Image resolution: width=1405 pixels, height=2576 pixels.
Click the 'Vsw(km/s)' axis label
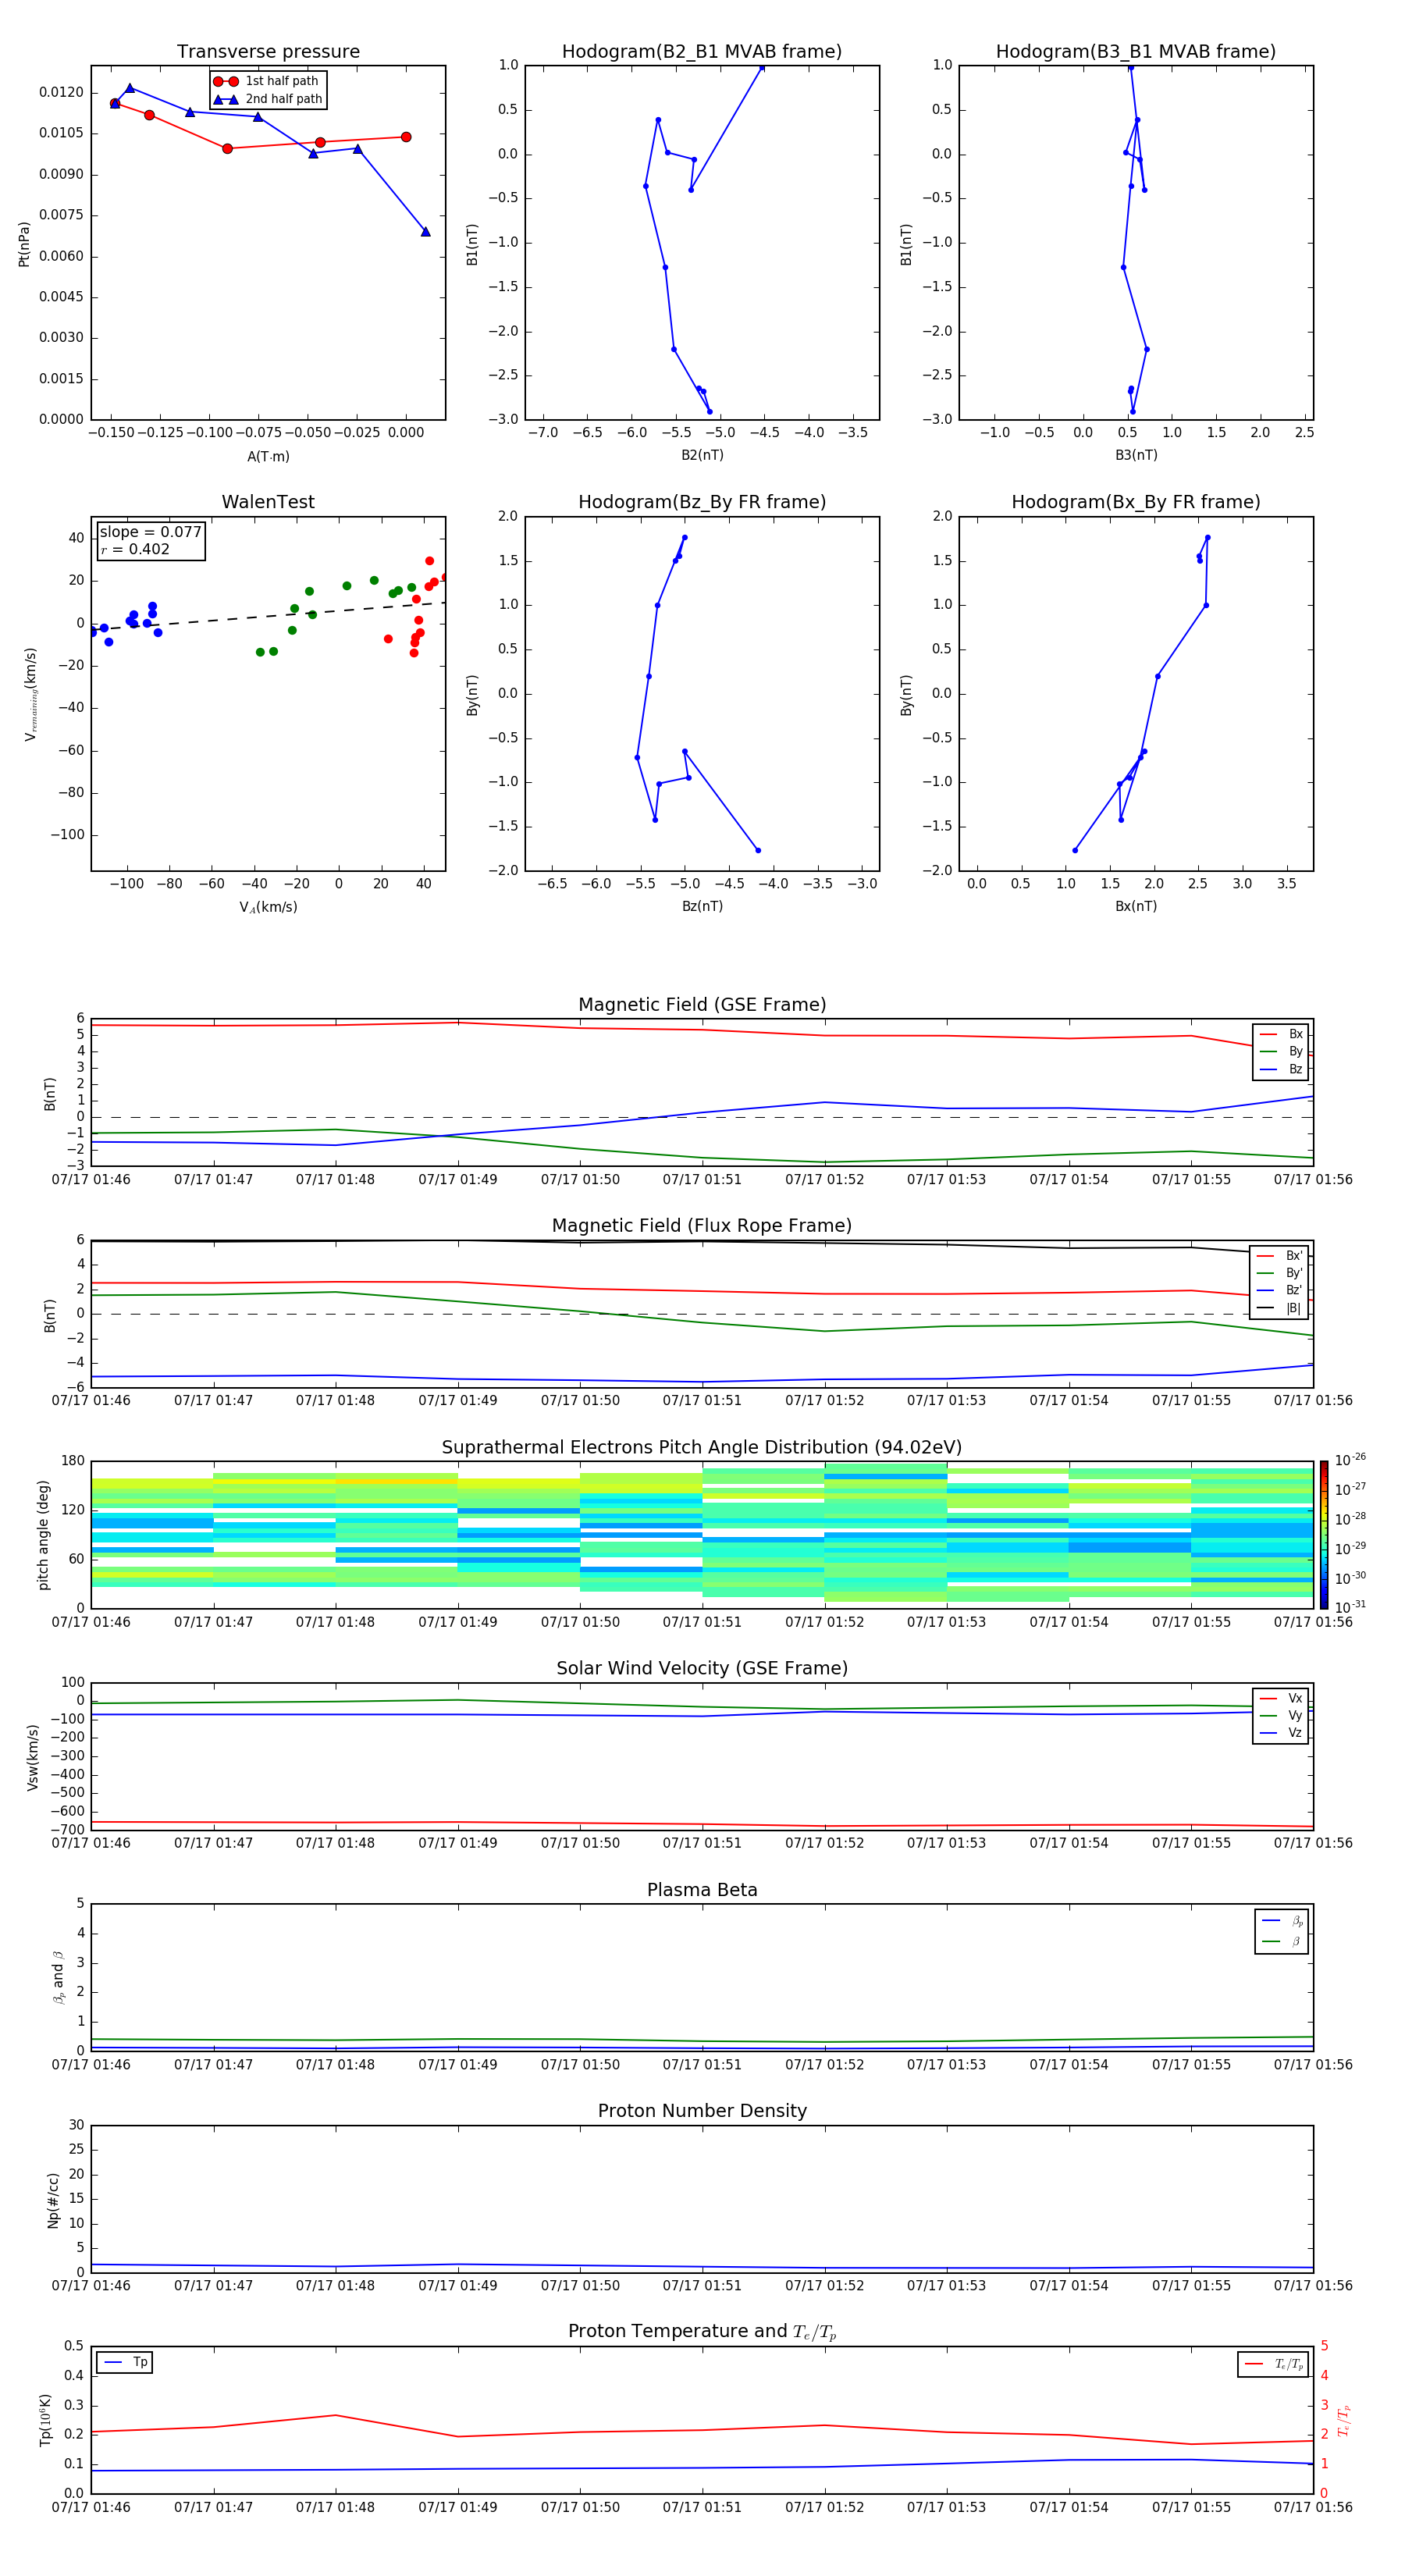coord(32,1757)
